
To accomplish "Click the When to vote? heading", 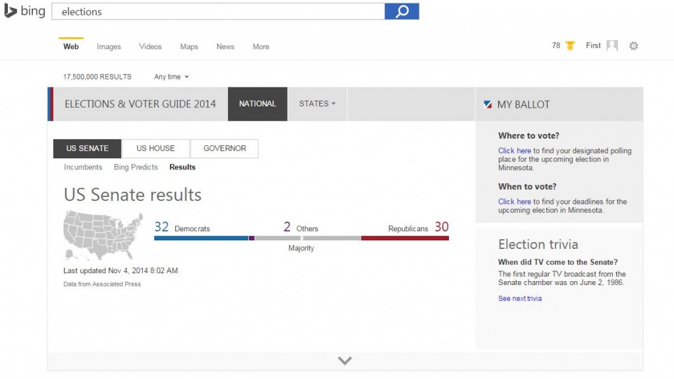I will click(x=527, y=187).
